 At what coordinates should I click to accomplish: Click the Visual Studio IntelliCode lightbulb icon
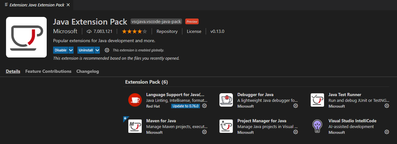[317, 126]
